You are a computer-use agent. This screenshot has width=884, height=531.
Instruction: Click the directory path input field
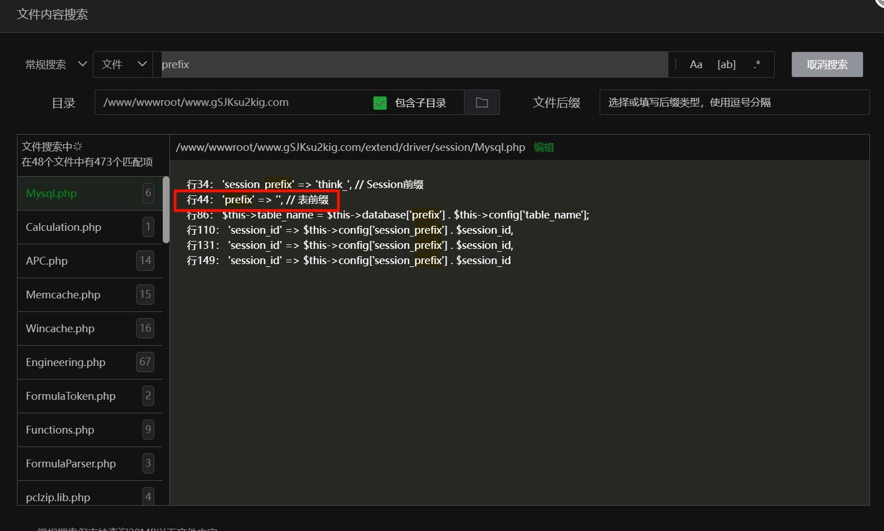tap(231, 102)
